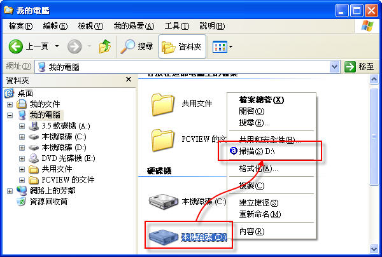Click the Up folder icon

[x=105, y=46]
